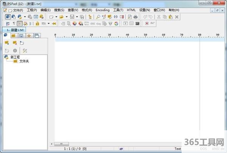Screen dimensions: 227x153
Task: Toggle the highlighted line numbers button
Action: coord(20,23)
